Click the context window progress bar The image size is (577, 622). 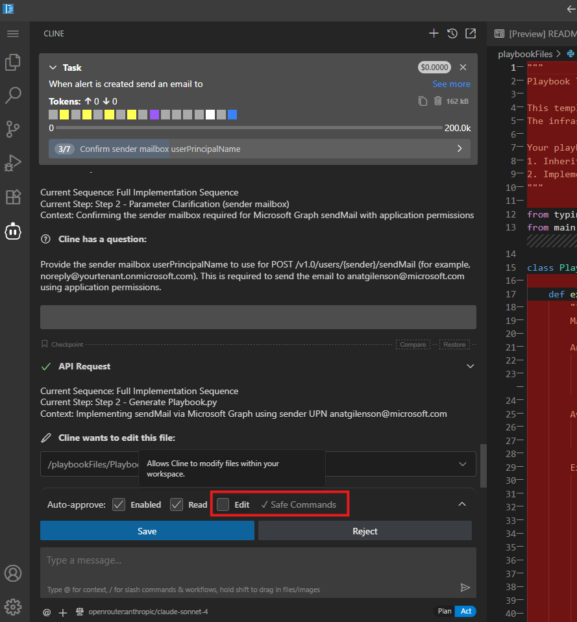click(249, 128)
